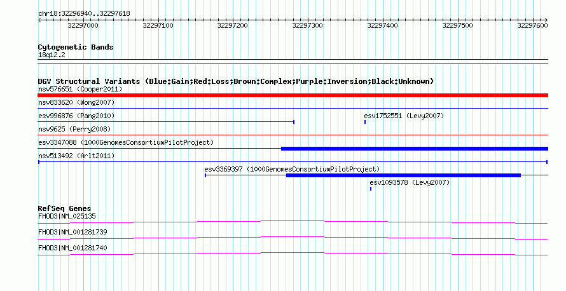Select transcript label FHOD3|NM_001281740
The image size is (566, 291).
(72, 248)
